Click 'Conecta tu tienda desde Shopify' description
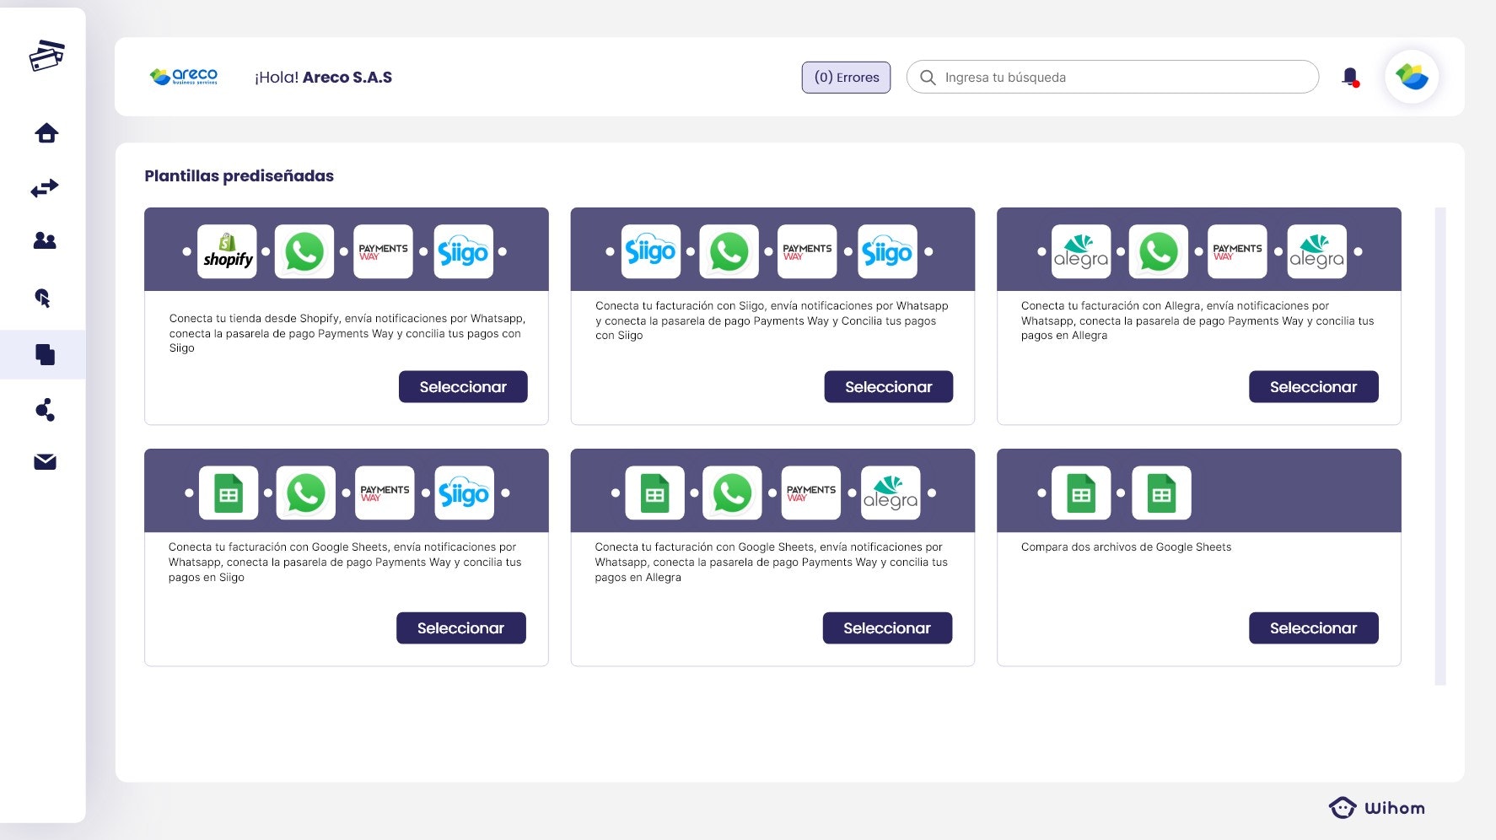Image resolution: width=1496 pixels, height=840 pixels. click(347, 333)
